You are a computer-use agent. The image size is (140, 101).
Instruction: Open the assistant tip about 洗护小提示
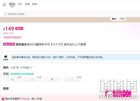click(75, 57)
